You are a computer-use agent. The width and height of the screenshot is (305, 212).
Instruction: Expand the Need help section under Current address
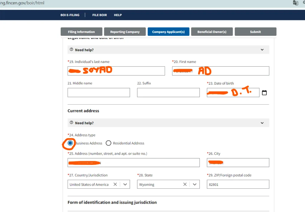tap(262, 123)
